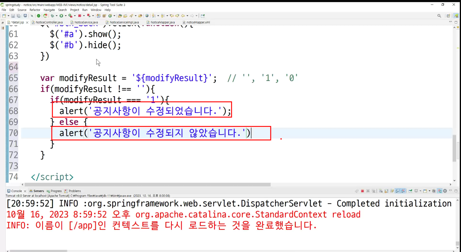Click the web browser globe icon
Viewport: 461px width, 252px height.
(147, 16)
